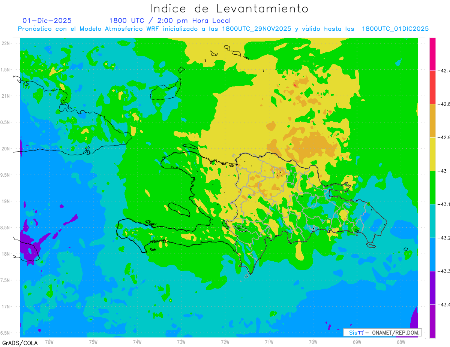The width and height of the screenshot is (450, 347).
Task: Click the "71W" longitude label
Action: pyautogui.click(x=269, y=342)
